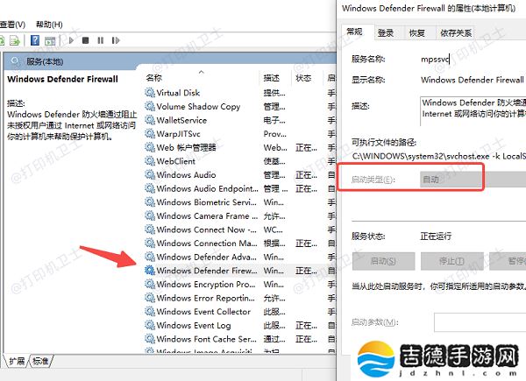526x381 pixels.
Task: Click the gear icon beside Windows Camera Frame
Action: (150, 215)
